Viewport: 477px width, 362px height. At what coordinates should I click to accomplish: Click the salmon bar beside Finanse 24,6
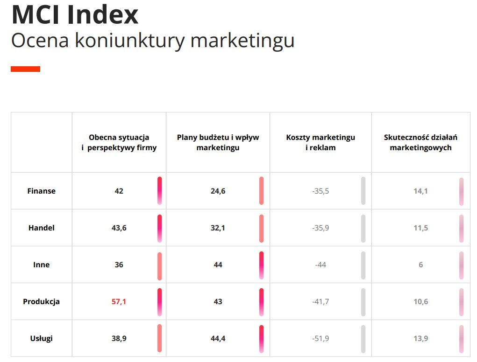262,191
